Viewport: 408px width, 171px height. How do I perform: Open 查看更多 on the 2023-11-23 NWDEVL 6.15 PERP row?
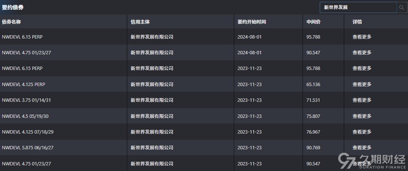[362, 68]
